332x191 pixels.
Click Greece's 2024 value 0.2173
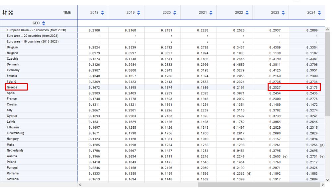pos(312,87)
